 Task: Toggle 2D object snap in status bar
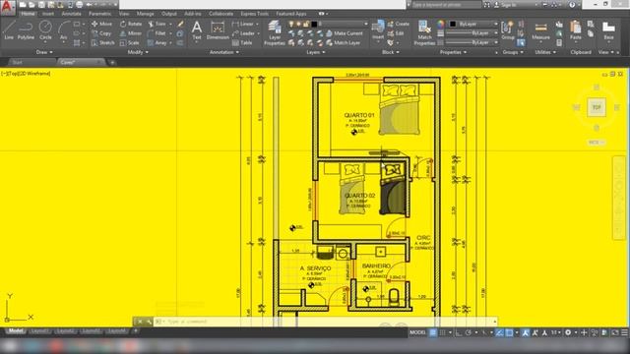pyautogui.click(x=509, y=332)
